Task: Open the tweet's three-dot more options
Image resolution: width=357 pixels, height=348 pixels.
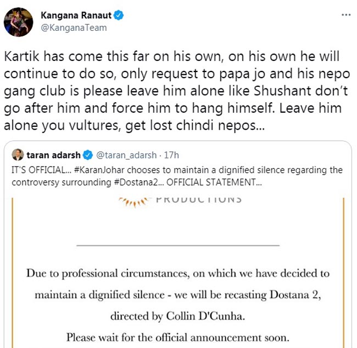Action: [x=345, y=15]
